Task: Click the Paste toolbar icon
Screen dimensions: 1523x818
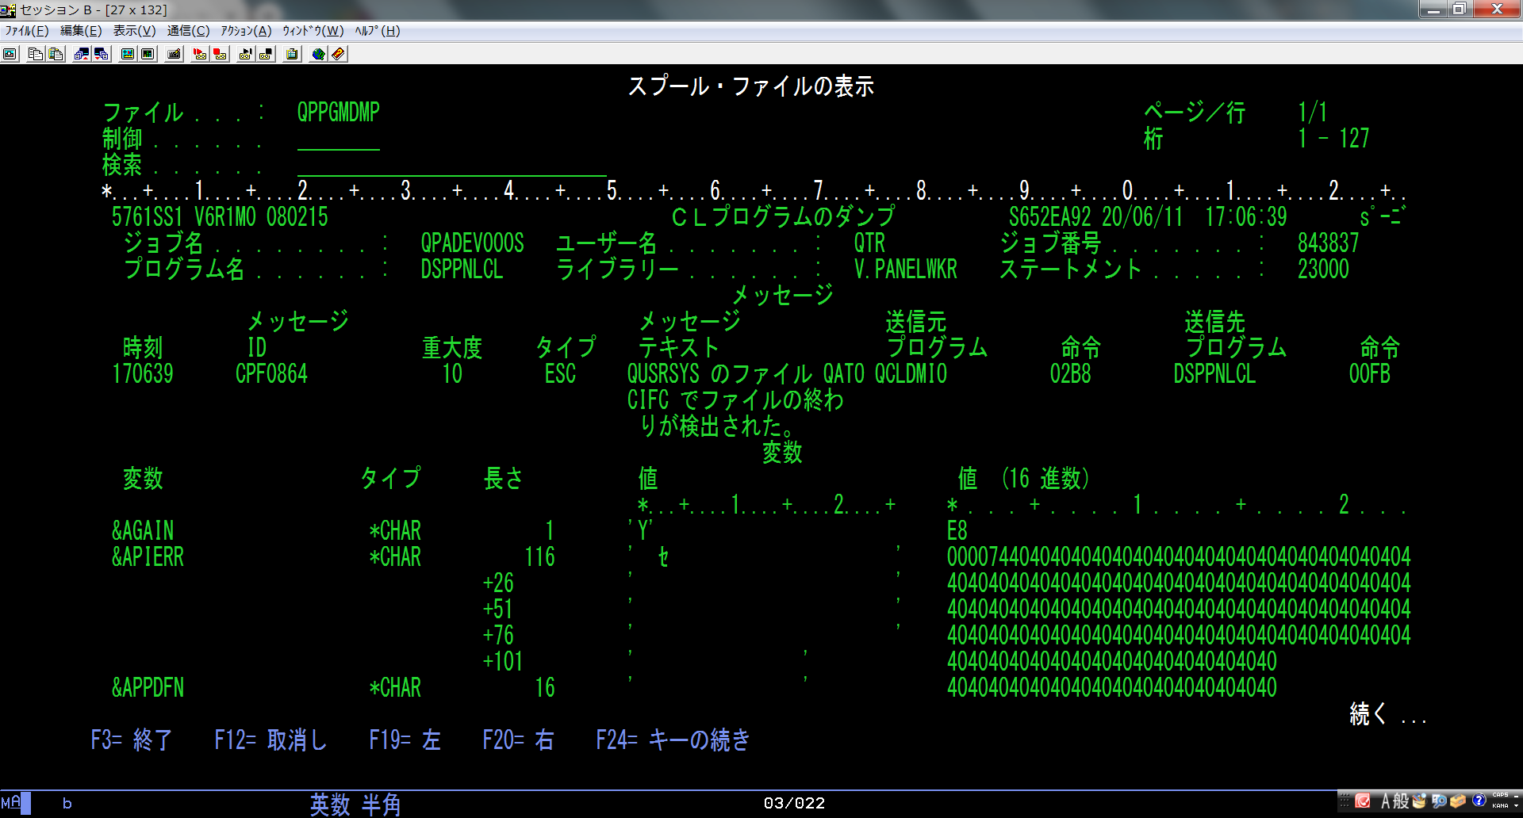Action: coord(56,54)
